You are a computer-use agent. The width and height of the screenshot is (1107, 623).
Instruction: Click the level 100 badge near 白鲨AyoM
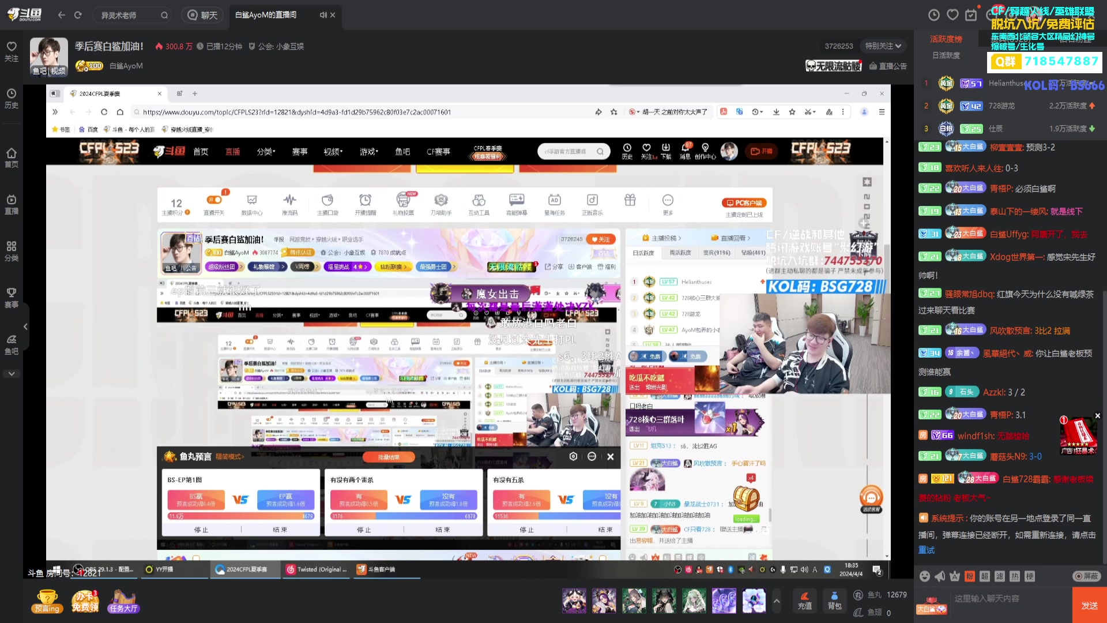point(89,66)
